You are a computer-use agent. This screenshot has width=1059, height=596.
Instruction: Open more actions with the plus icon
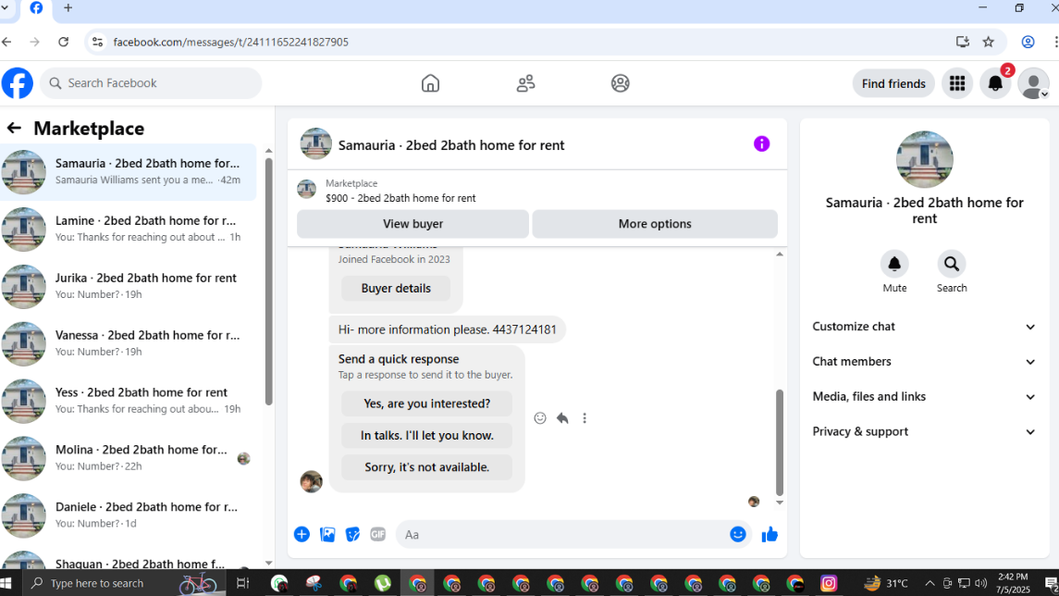click(x=302, y=535)
